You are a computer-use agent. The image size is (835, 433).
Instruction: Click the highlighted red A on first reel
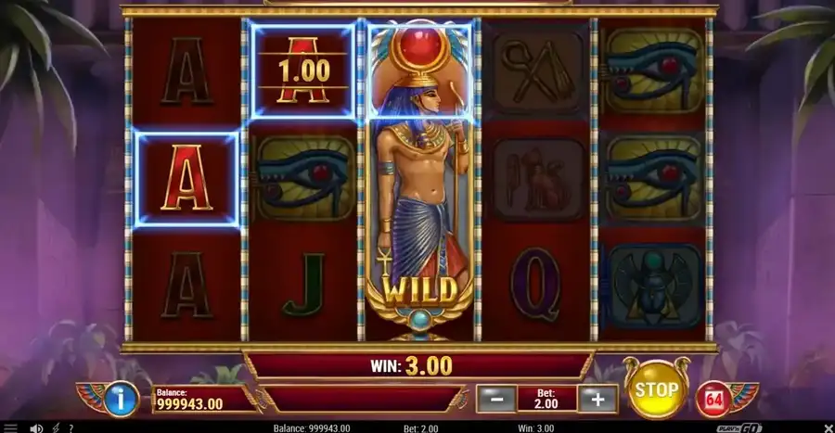pyautogui.click(x=186, y=178)
